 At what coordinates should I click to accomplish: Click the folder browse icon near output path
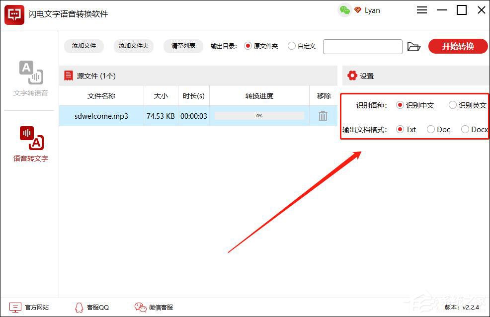414,46
